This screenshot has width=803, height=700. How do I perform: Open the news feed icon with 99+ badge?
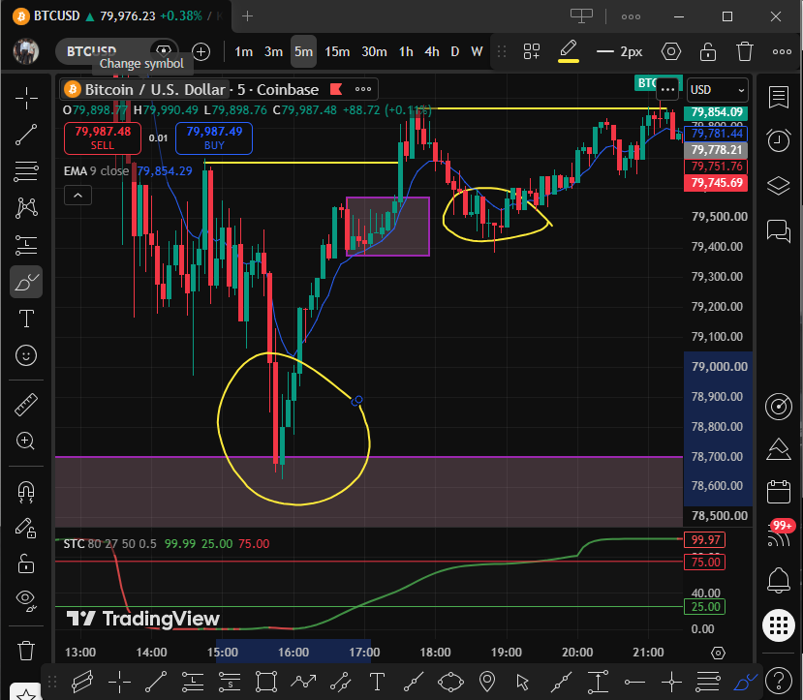coord(779,534)
